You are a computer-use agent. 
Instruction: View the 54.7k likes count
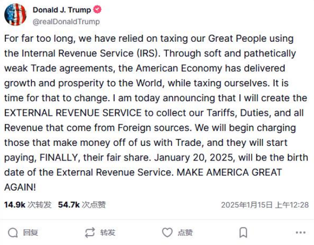[69, 205]
